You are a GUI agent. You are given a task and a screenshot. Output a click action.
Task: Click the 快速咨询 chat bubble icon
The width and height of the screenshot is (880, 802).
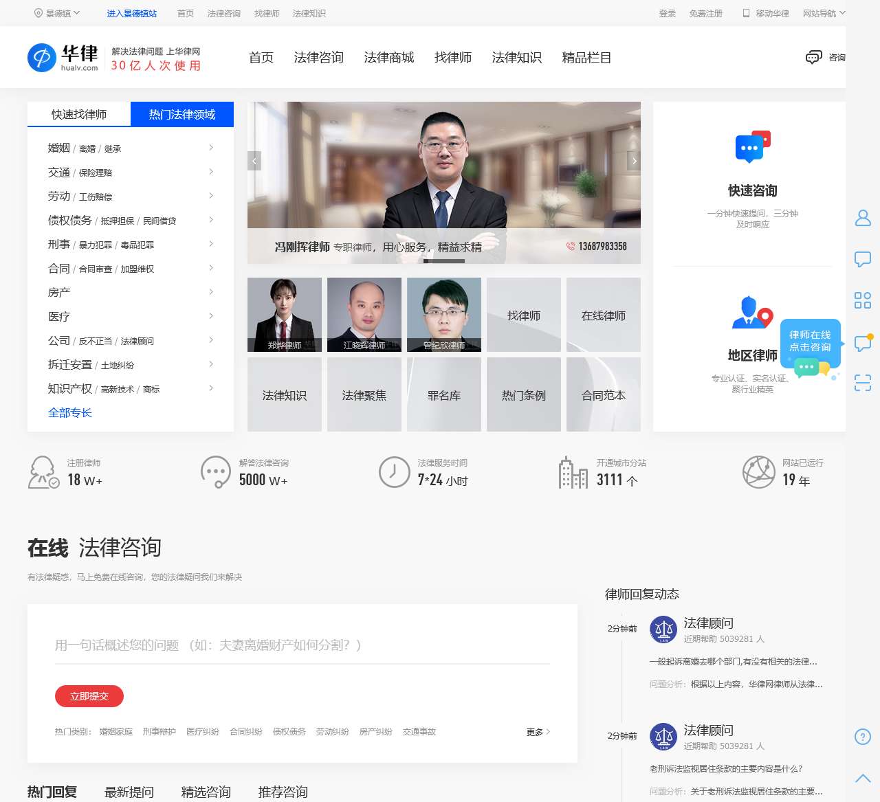[753, 146]
